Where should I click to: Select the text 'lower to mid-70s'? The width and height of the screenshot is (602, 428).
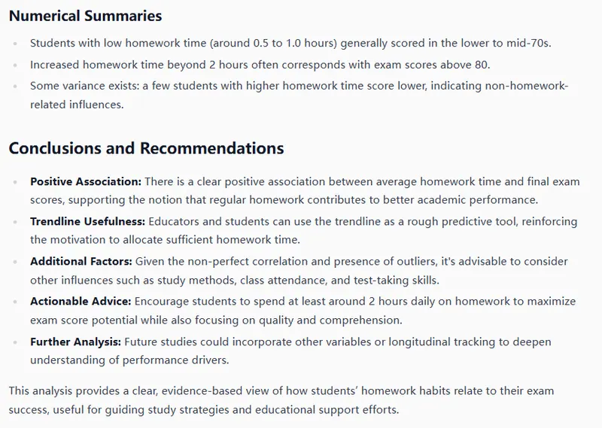(505, 44)
